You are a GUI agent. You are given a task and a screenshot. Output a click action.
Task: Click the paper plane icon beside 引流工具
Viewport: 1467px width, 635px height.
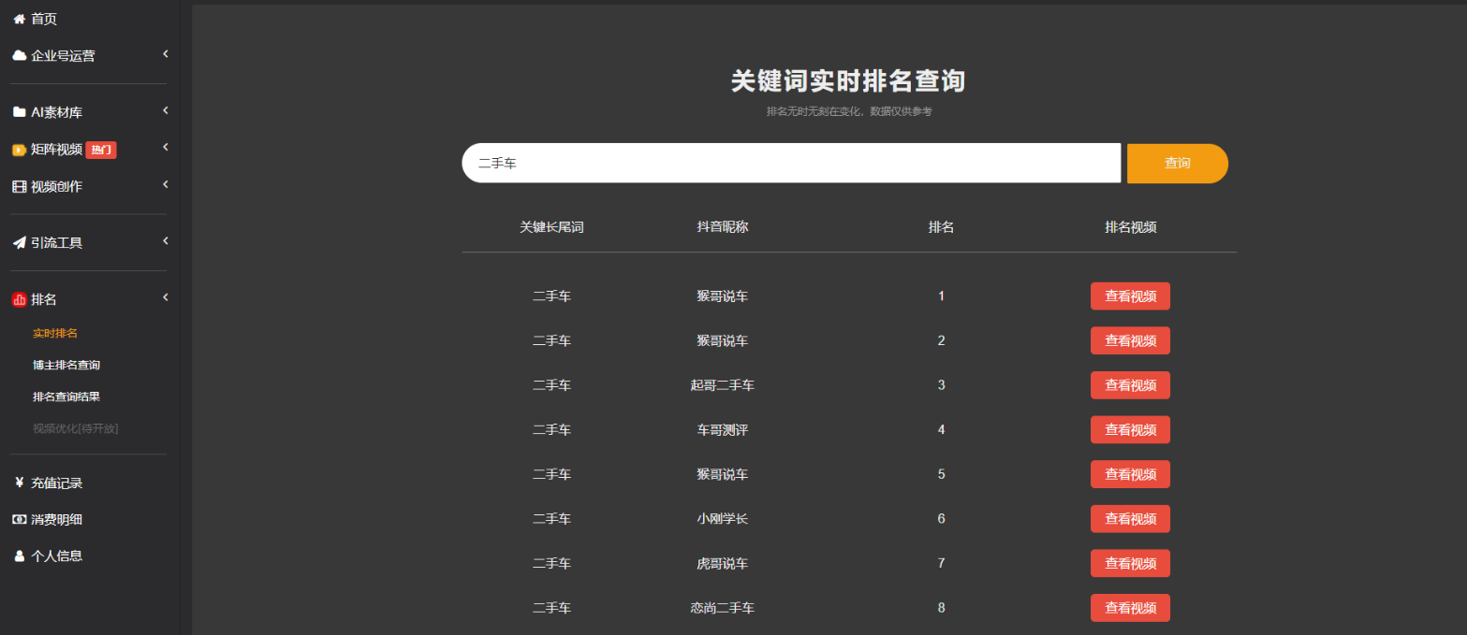[19, 242]
